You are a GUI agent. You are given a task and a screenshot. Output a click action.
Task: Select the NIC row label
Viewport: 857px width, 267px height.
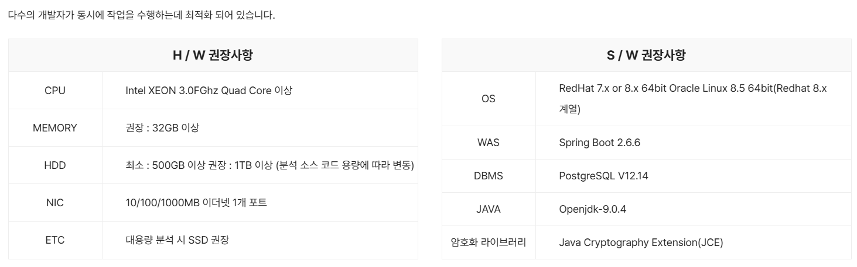pyautogui.click(x=55, y=203)
